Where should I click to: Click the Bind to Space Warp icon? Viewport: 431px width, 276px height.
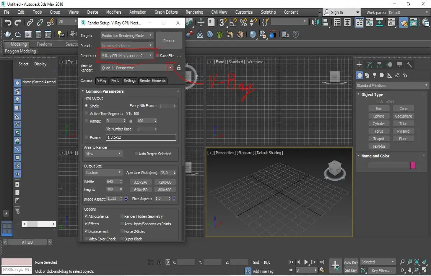pyautogui.click(x=50, y=22)
